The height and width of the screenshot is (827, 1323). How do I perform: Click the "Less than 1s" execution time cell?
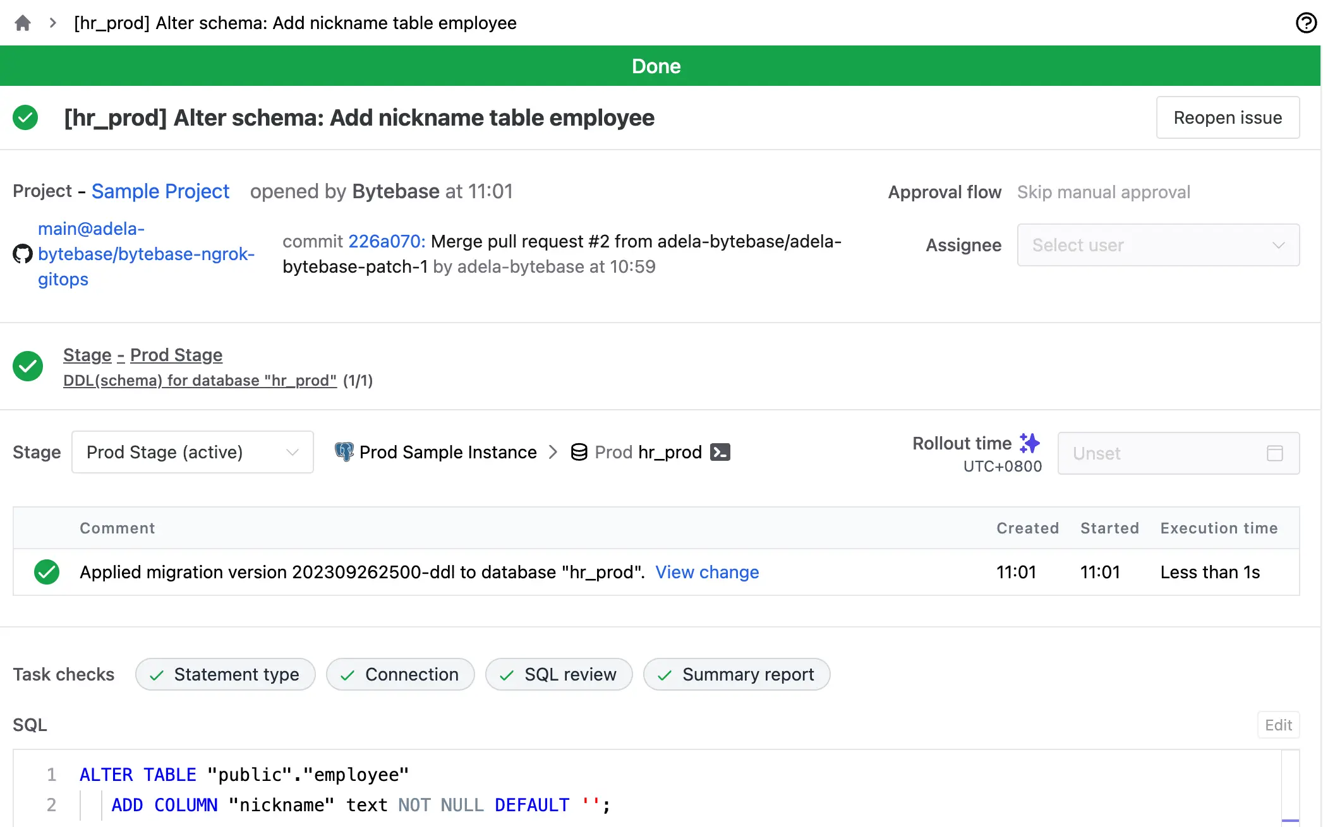point(1210,572)
